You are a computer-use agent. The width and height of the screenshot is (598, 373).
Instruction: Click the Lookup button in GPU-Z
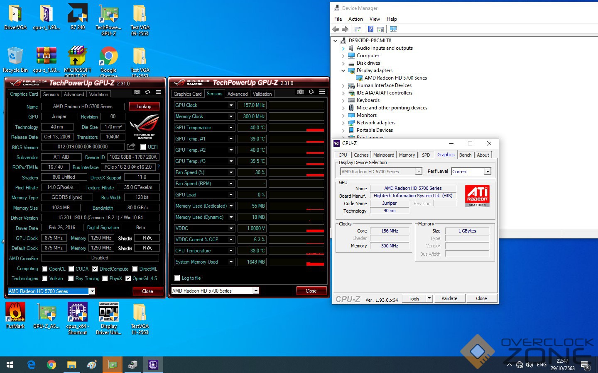(144, 107)
